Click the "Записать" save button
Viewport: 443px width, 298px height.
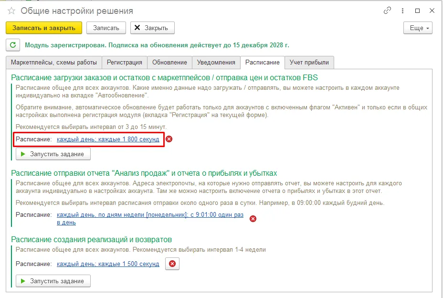coord(106,28)
